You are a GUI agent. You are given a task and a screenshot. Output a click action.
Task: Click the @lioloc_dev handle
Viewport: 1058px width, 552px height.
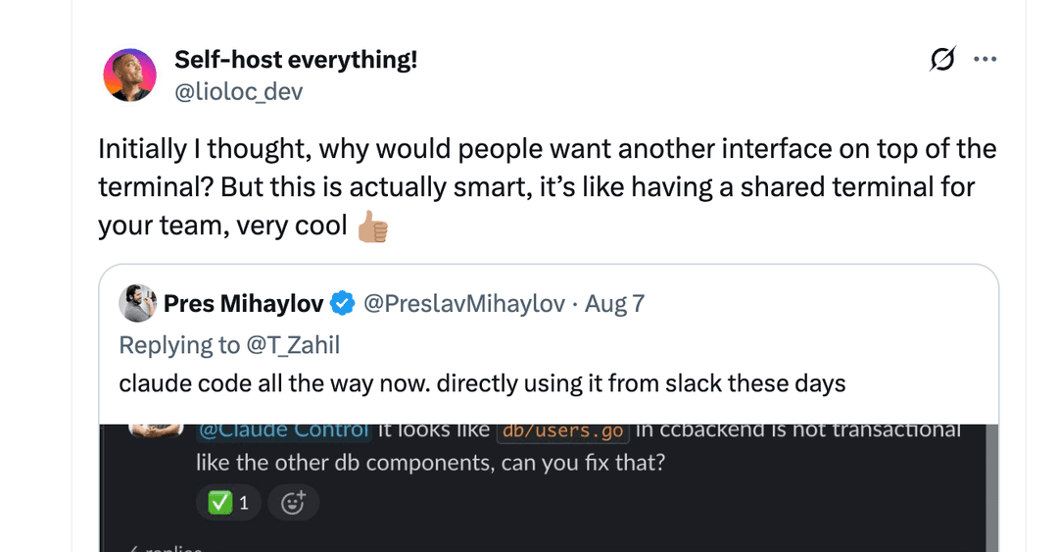(238, 92)
